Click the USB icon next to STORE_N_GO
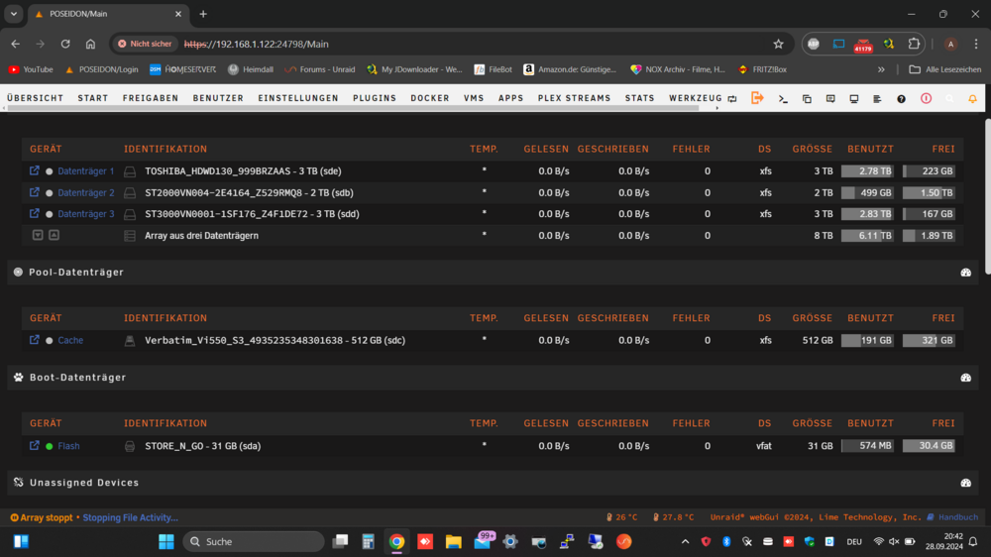This screenshot has height=557, width=991. [x=130, y=446]
